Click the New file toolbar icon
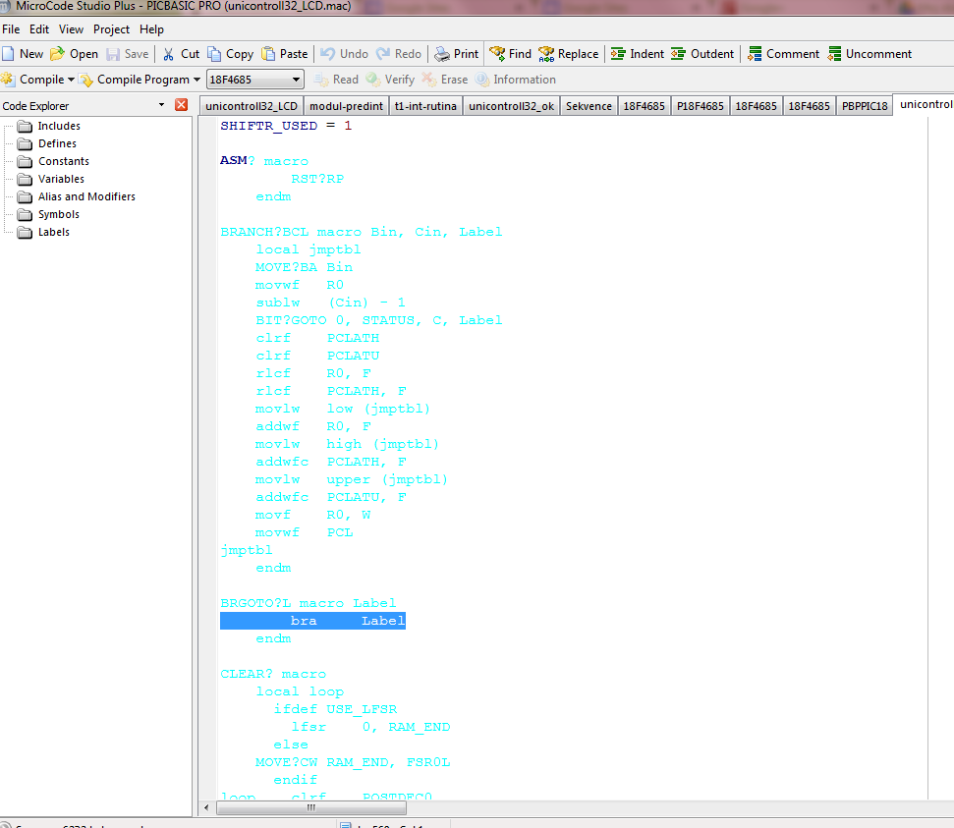Image resolution: width=954 pixels, height=828 pixels. 9,54
